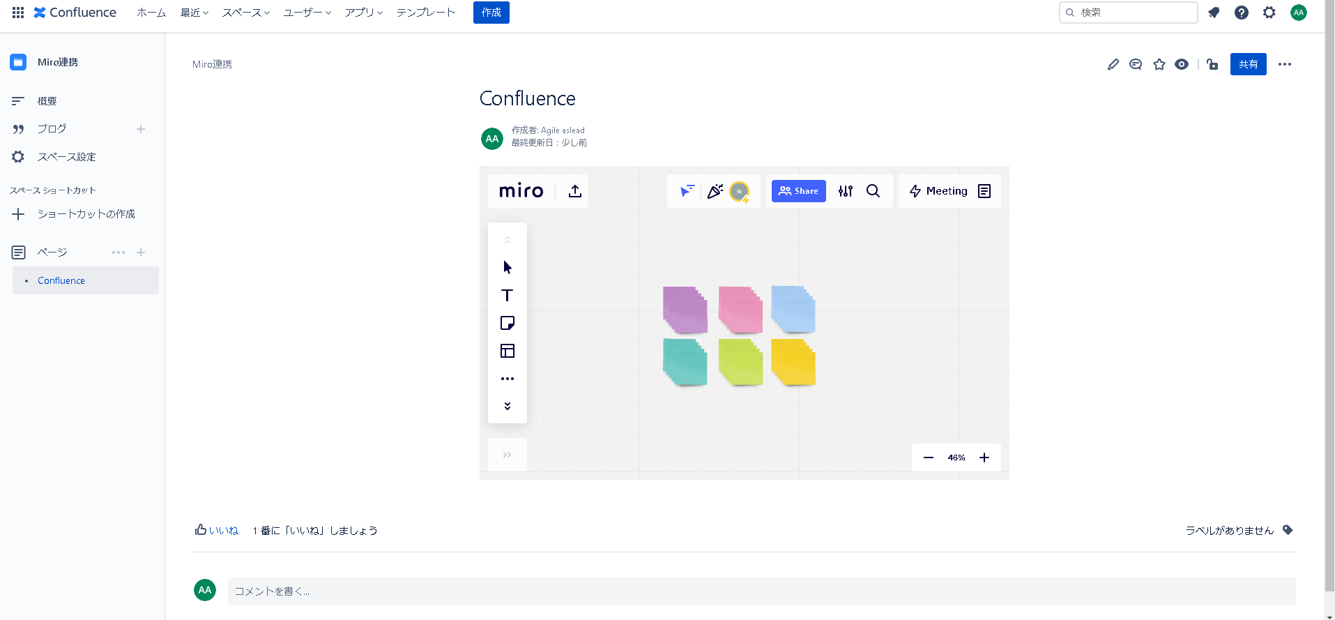Select the Miro text tool
This screenshot has width=1335, height=620.
(x=507, y=295)
